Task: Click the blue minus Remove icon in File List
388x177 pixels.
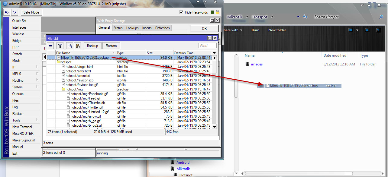Action: pyautogui.click(x=51, y=46)
